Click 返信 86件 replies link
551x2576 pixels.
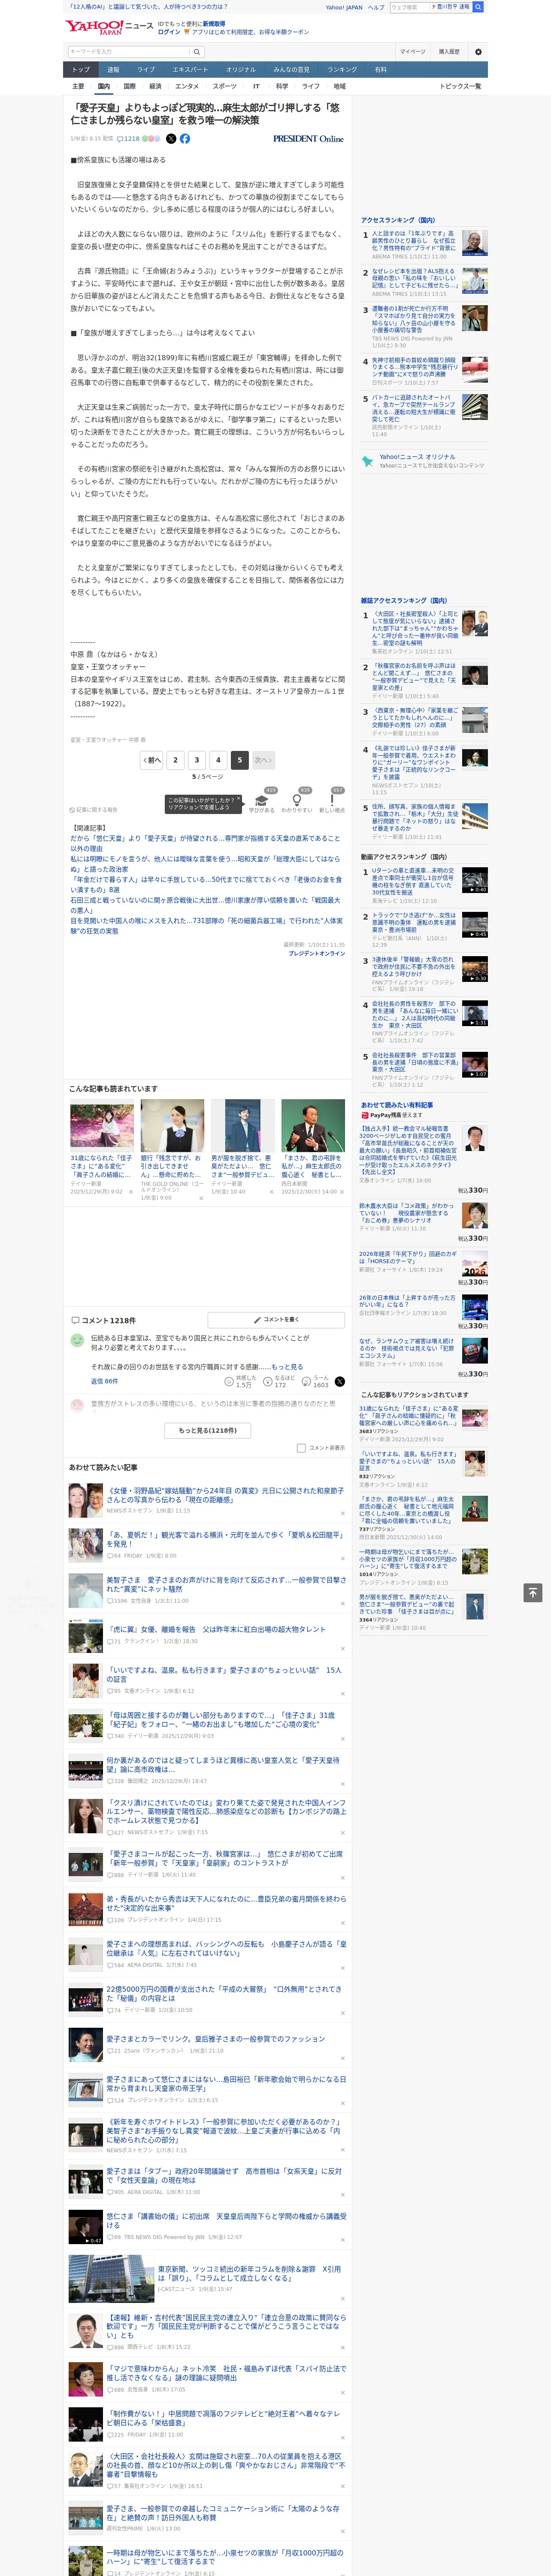pyautogui.click(x=104, y=1381)
